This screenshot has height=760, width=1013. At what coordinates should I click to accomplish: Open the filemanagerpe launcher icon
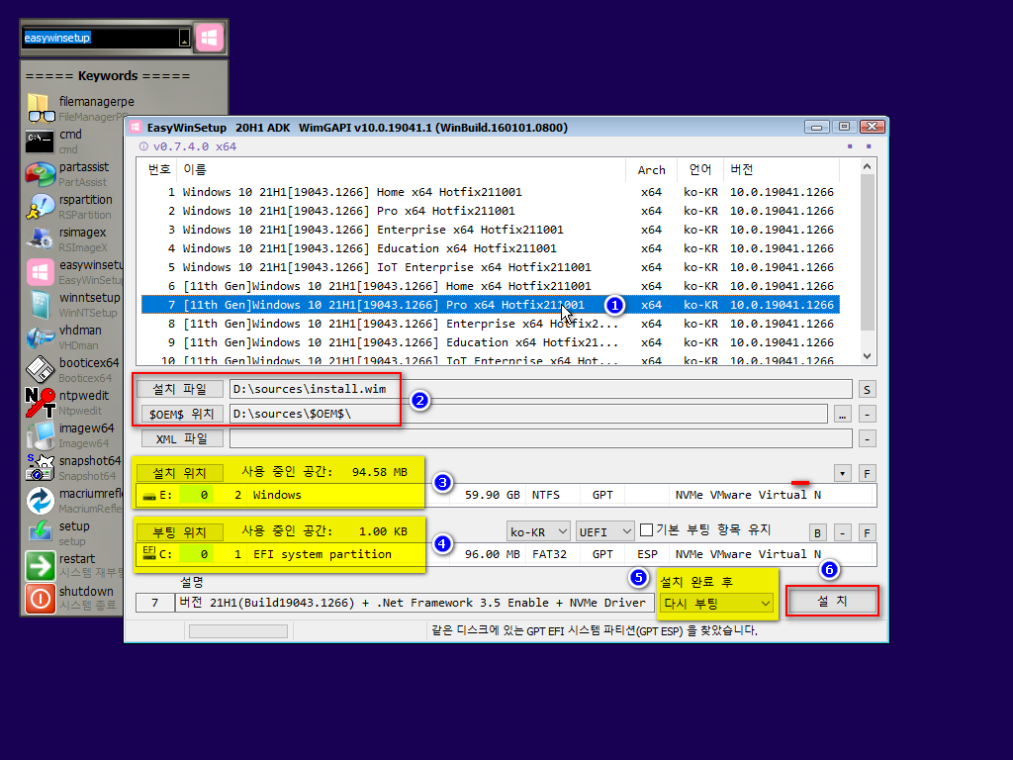[x=41, y=108]
